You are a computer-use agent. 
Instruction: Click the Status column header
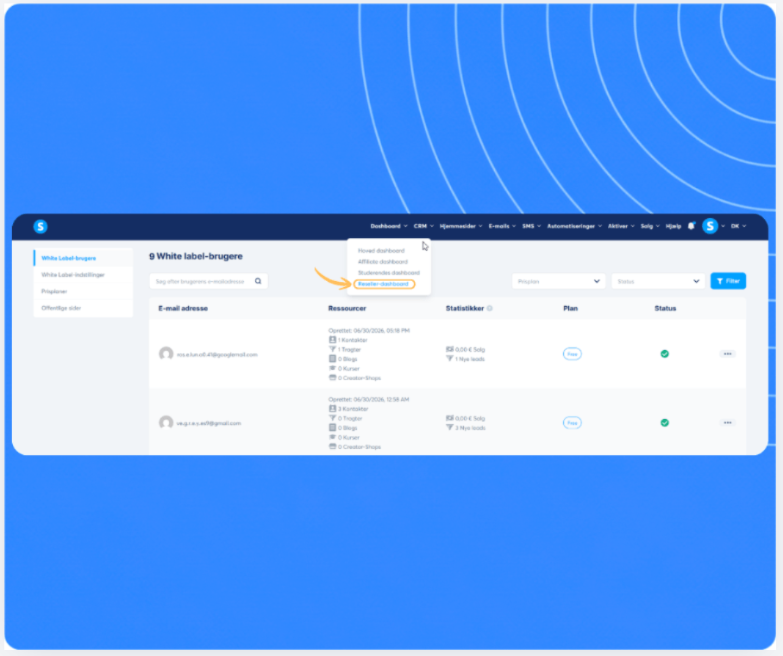coord(665,309)
